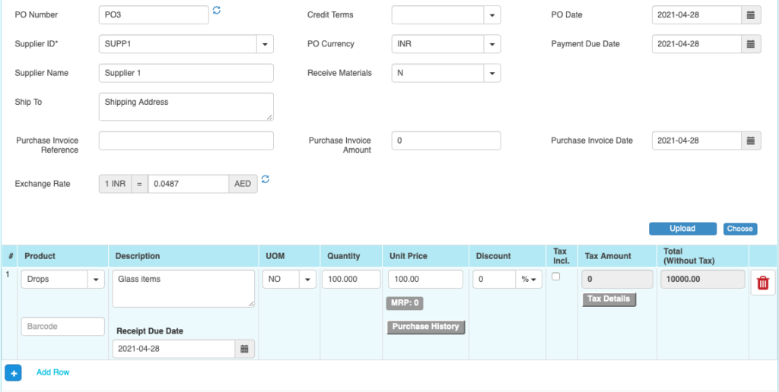779x392 pixels.
Task: Open Purchase History for the item
Action: [x=426, y=327]
